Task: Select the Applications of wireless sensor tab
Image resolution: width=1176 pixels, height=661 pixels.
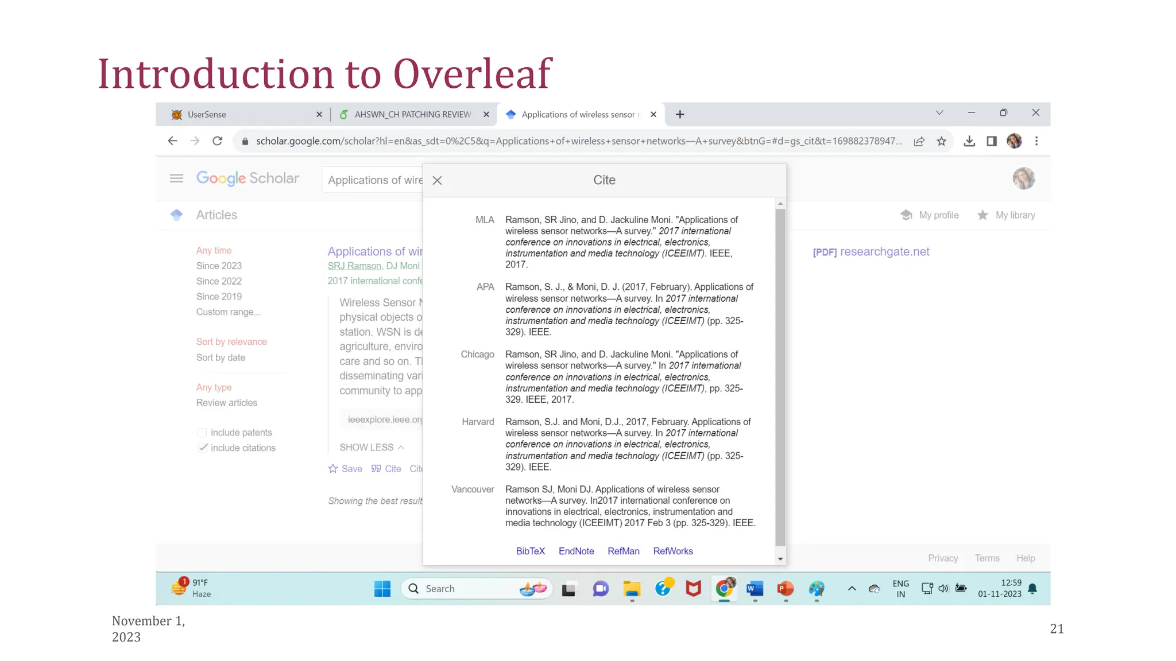Action: coord(580,114)
